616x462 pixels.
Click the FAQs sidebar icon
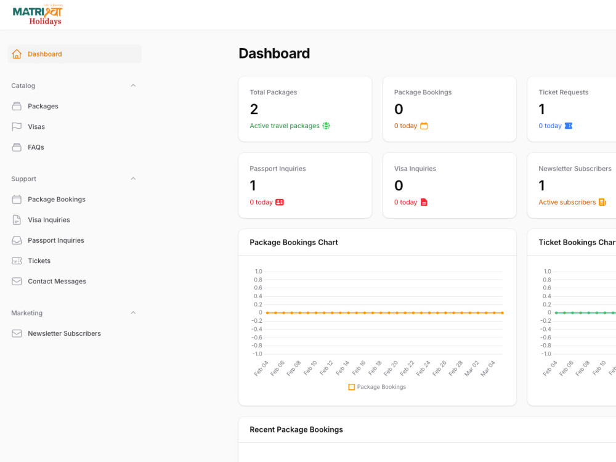click(17, 147)
